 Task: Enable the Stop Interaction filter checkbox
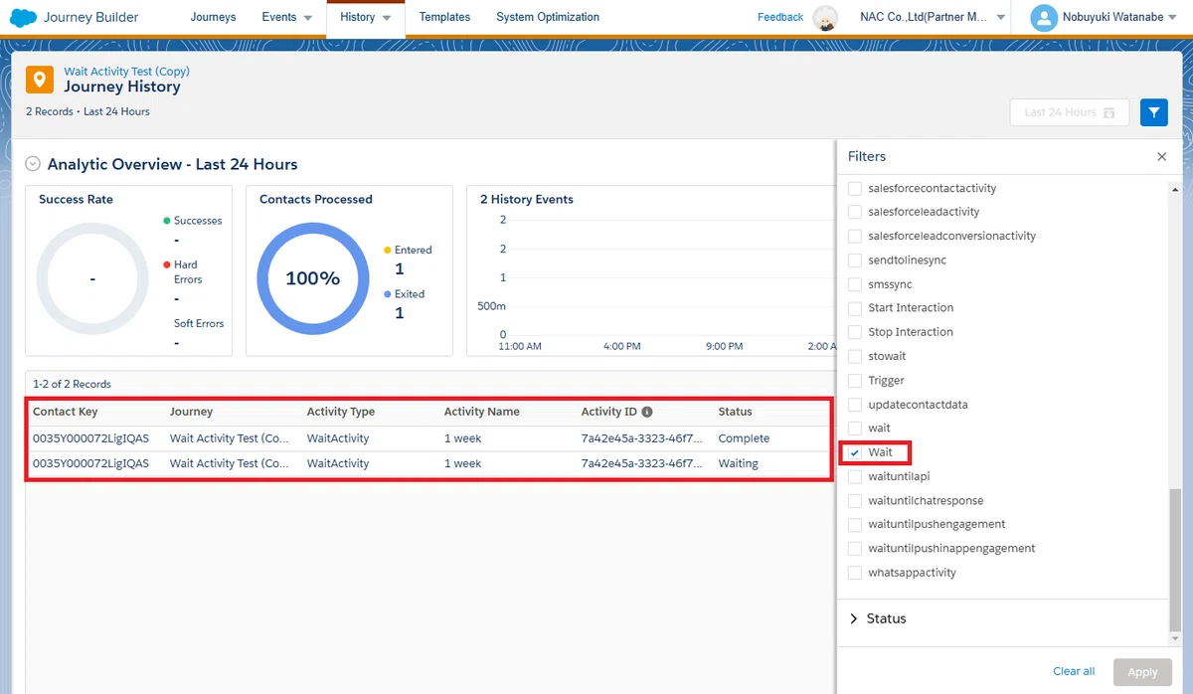[855, 332]
